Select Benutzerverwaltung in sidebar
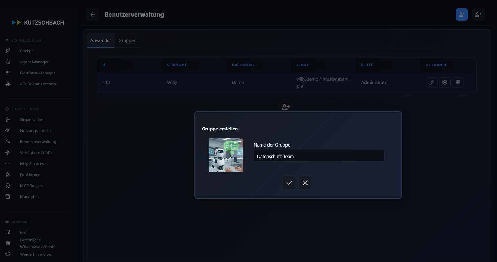This screenshot has width=497, height=262. pyautogui.click(x=38, y=142)
